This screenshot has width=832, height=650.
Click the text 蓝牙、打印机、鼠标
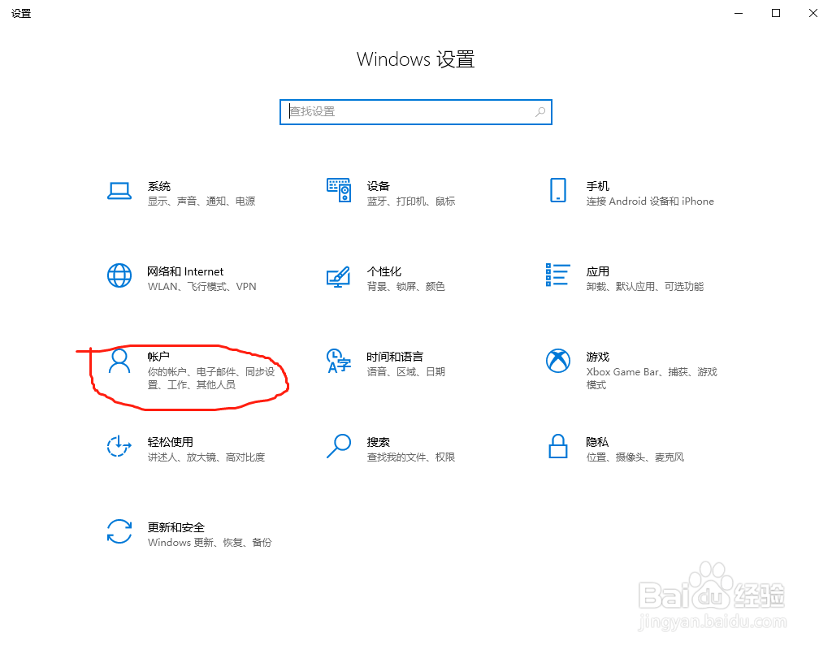coord(411,201)
